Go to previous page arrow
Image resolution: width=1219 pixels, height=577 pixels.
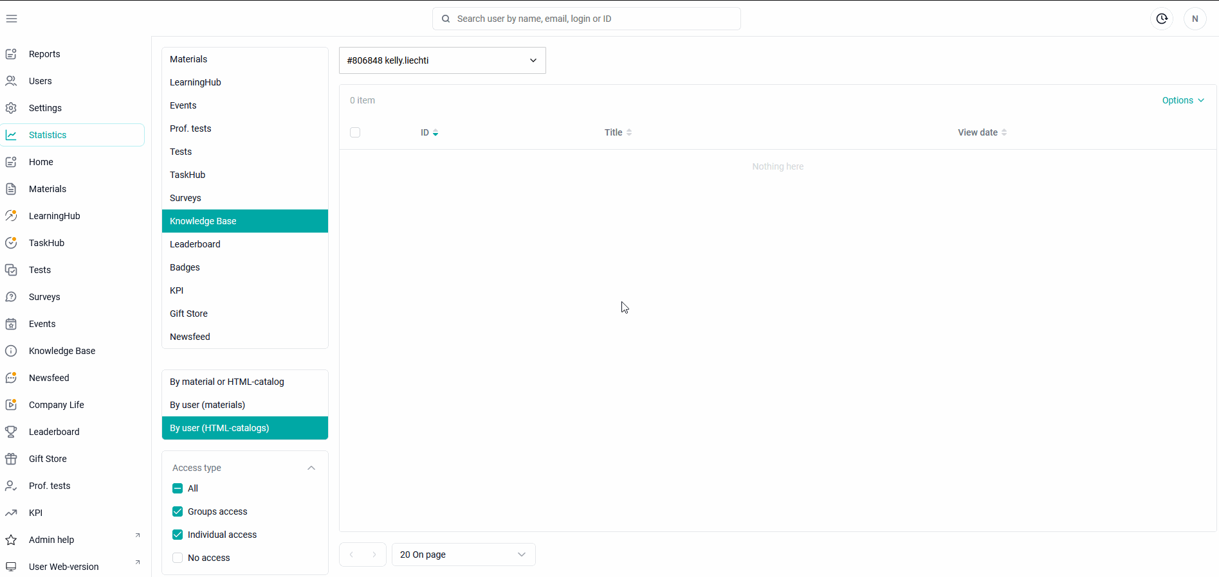point(351,555)
